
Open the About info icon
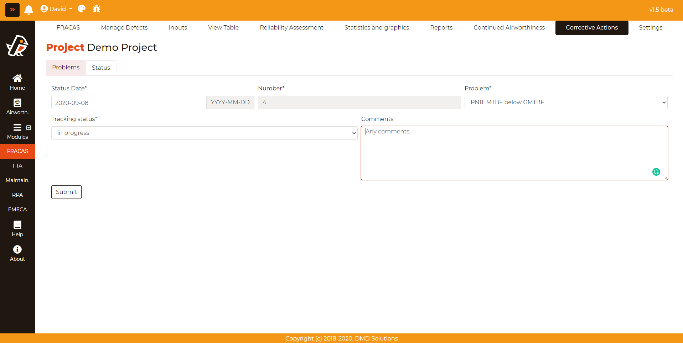coord(17,253)
